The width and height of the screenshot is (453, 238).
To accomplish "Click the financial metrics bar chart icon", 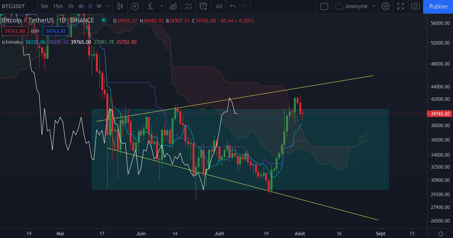I will click(x=172, y=7).
